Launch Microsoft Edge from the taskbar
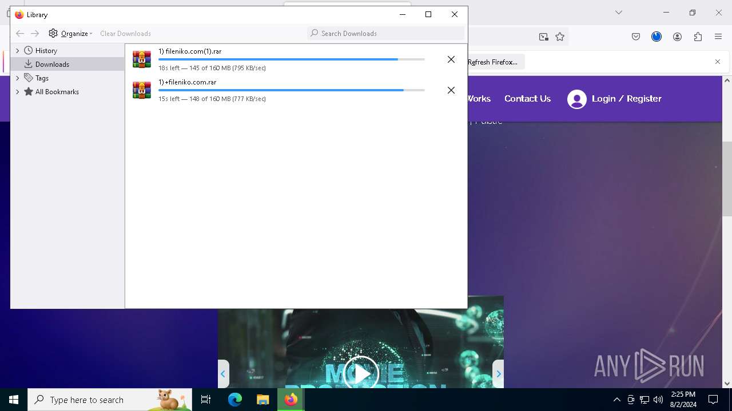The width and height of the screenshot is (732, 411). coord(235,400)
